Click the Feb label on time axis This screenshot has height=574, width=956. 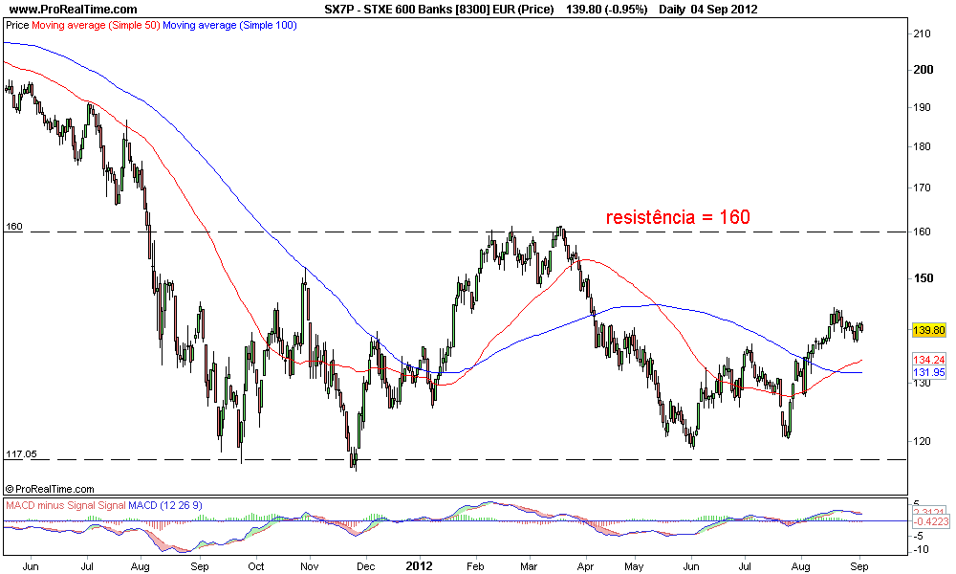tap(475, 566)
